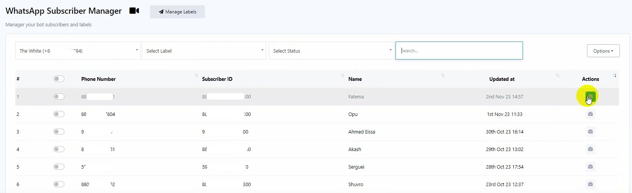The height and width of the screenshot is (193, 632).
Task: Open the action icon for Opu's row
Action: point(590,114)
